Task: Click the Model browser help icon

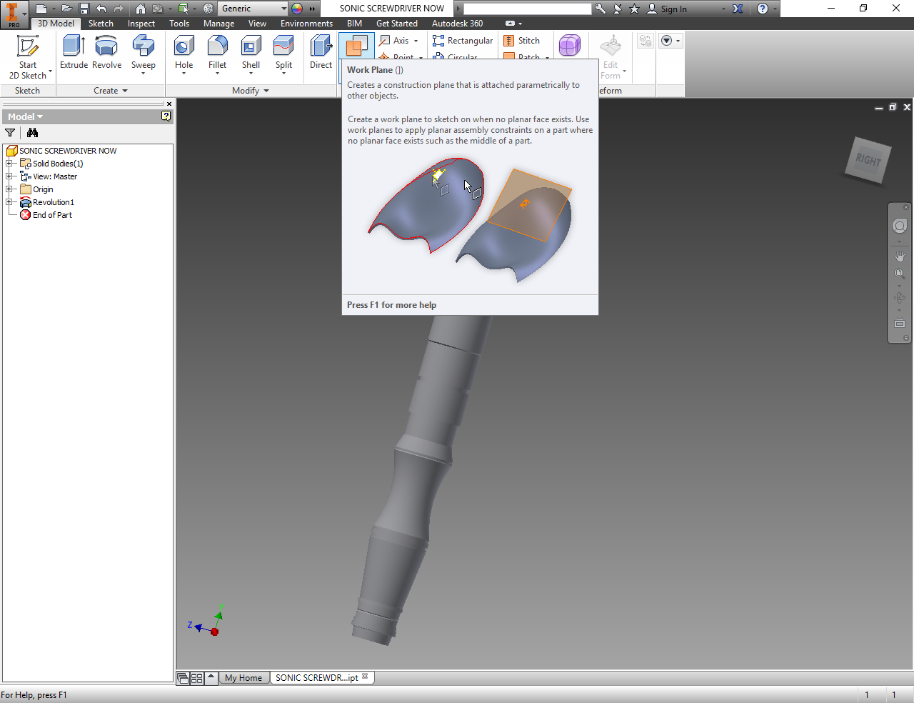Action: click(x=166, y=116)
